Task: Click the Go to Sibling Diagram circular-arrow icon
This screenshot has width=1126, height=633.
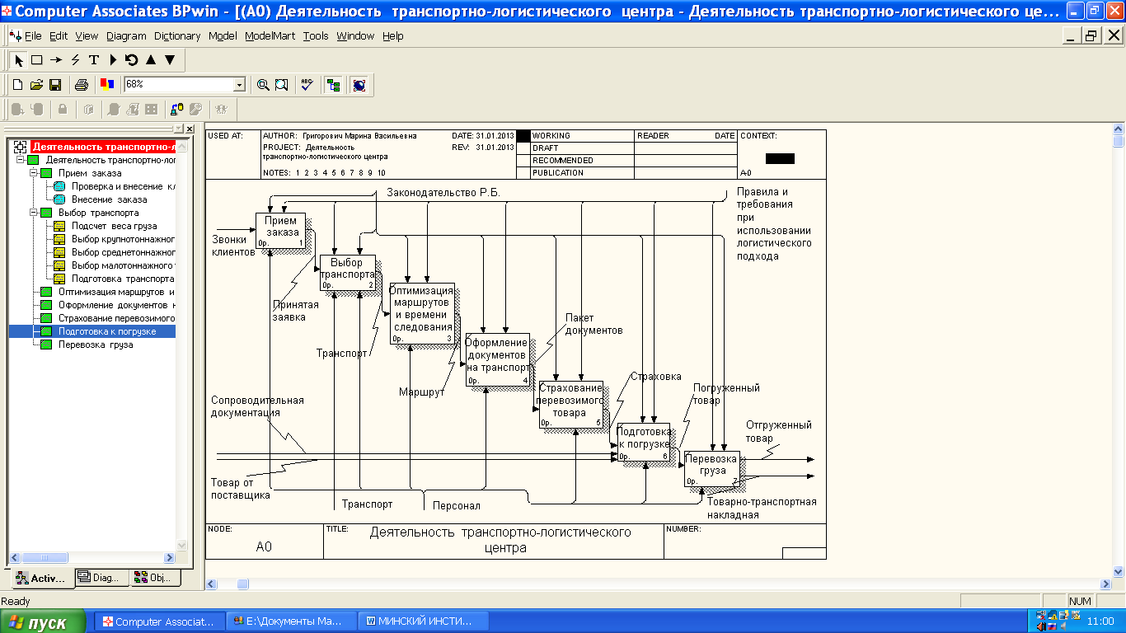Action: coord(131,60)
